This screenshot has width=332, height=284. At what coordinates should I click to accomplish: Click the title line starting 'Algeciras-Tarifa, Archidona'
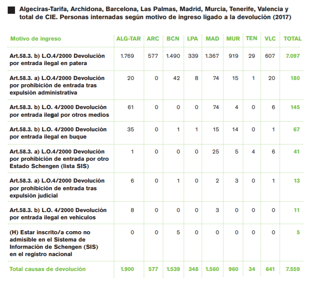(154, 9)
